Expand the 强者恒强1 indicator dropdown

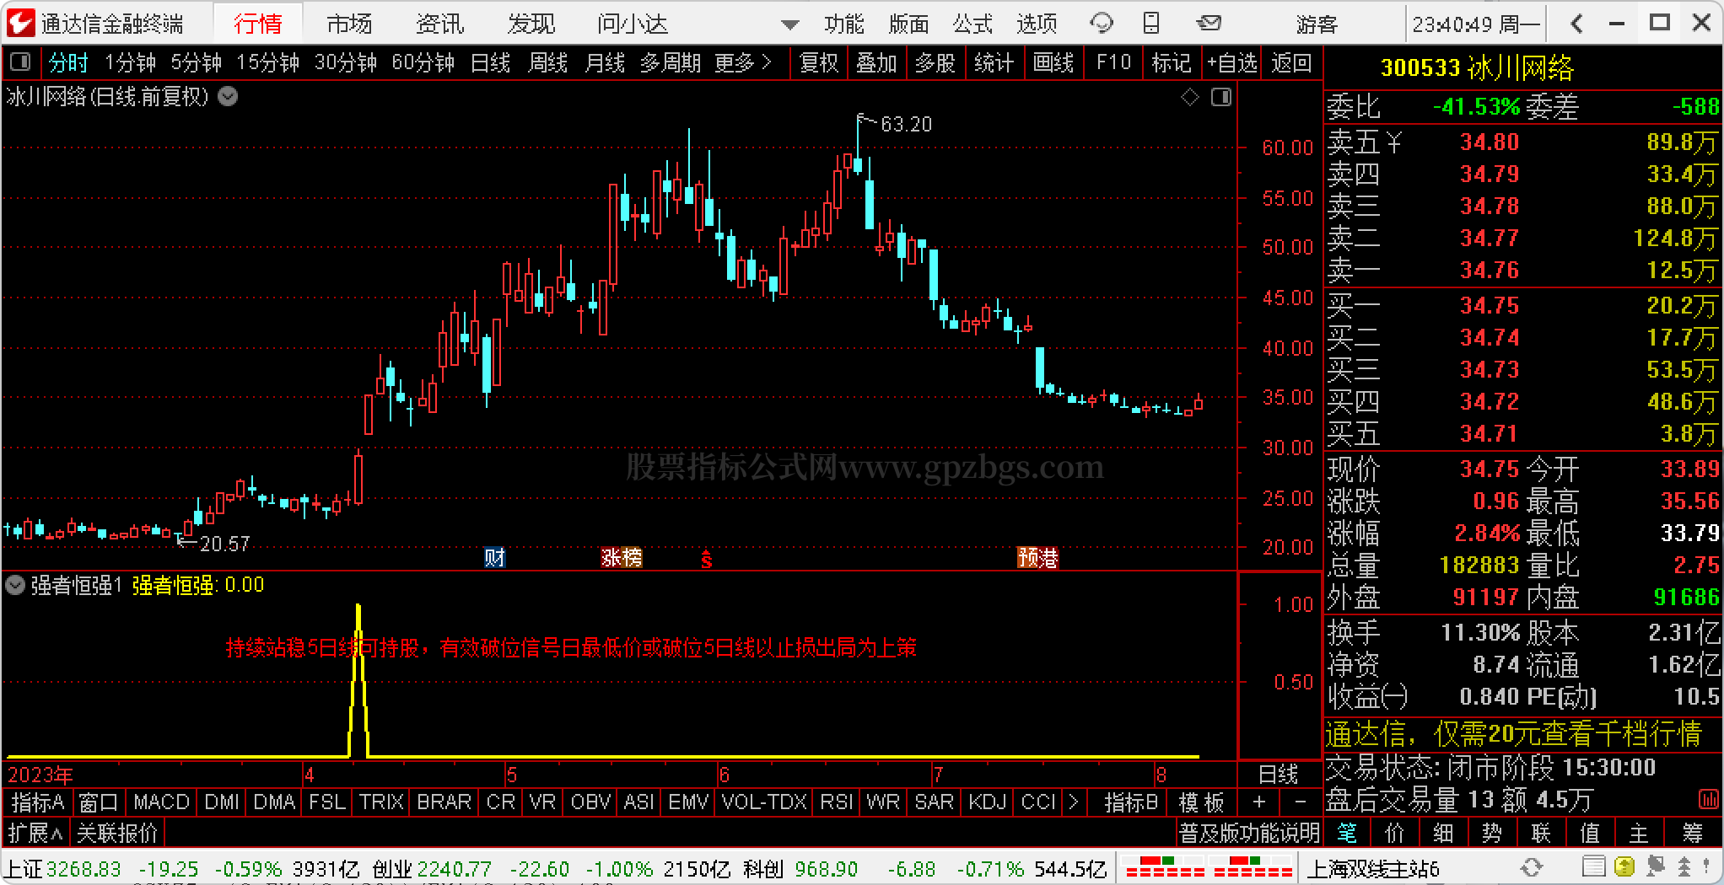click(15, 584)
